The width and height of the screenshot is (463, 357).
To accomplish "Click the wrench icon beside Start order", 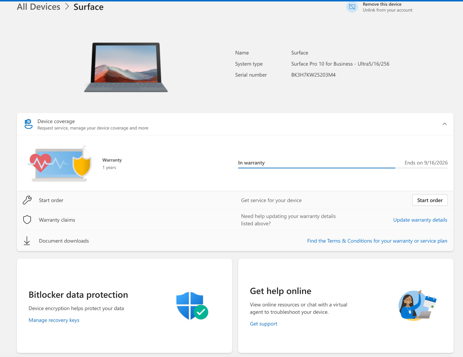I will click(x=27, y=200).
